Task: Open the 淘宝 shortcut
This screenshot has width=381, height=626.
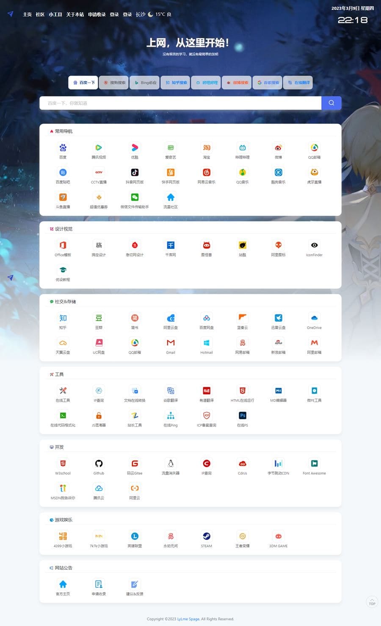Action: [206, 150]
